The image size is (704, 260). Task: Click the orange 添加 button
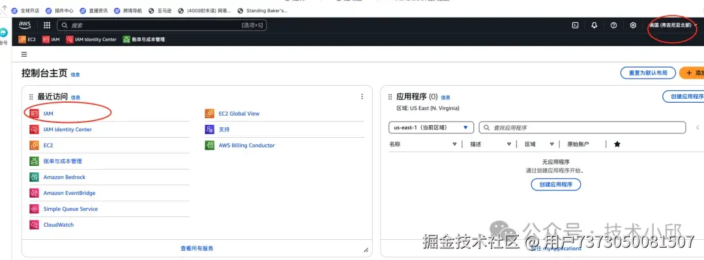click(x=692, y=73)
